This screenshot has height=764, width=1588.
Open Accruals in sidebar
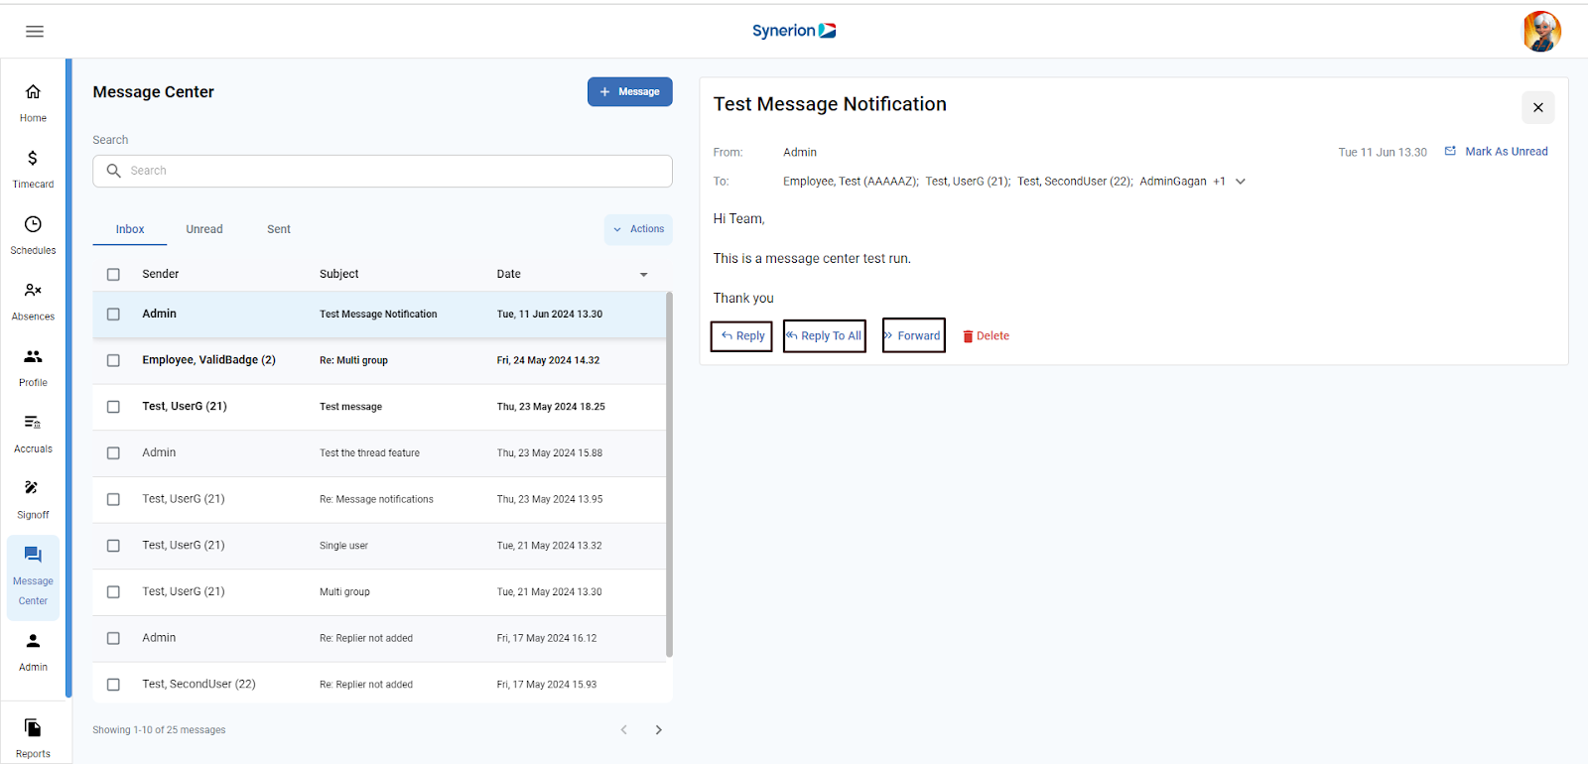[x=33, y=435]
